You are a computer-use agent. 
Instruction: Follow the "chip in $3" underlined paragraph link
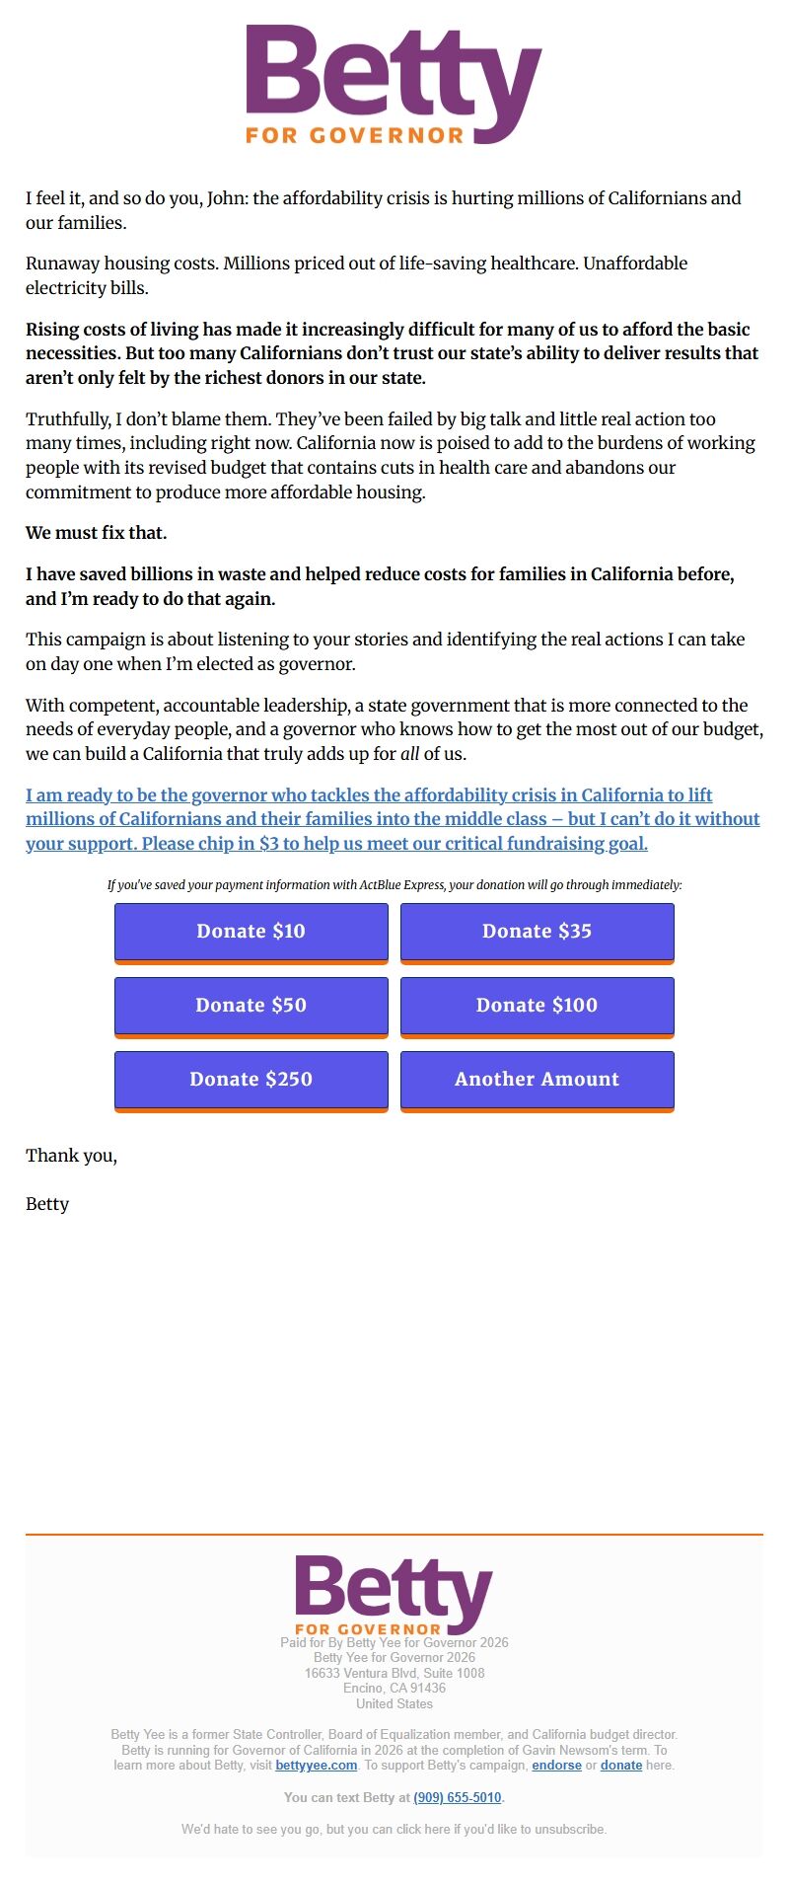click(x=393, y=819)
